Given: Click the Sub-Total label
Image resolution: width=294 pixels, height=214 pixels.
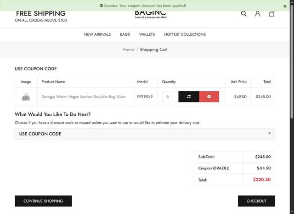Looking at the screenshot, I should tap(206, 157).
